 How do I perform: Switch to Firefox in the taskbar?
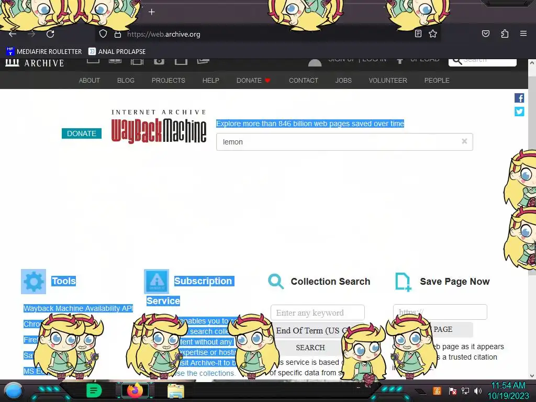pos(135,390)
